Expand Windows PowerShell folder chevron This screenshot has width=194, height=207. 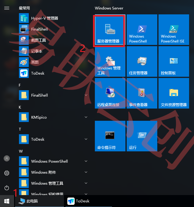pos(86,161)
